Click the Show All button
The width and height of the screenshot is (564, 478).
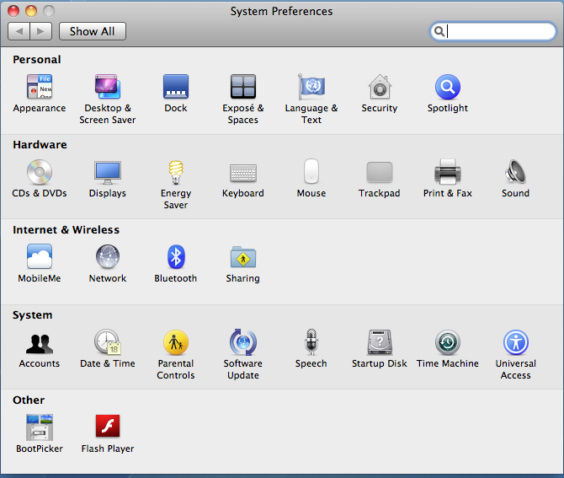click(x=93, y=31)
